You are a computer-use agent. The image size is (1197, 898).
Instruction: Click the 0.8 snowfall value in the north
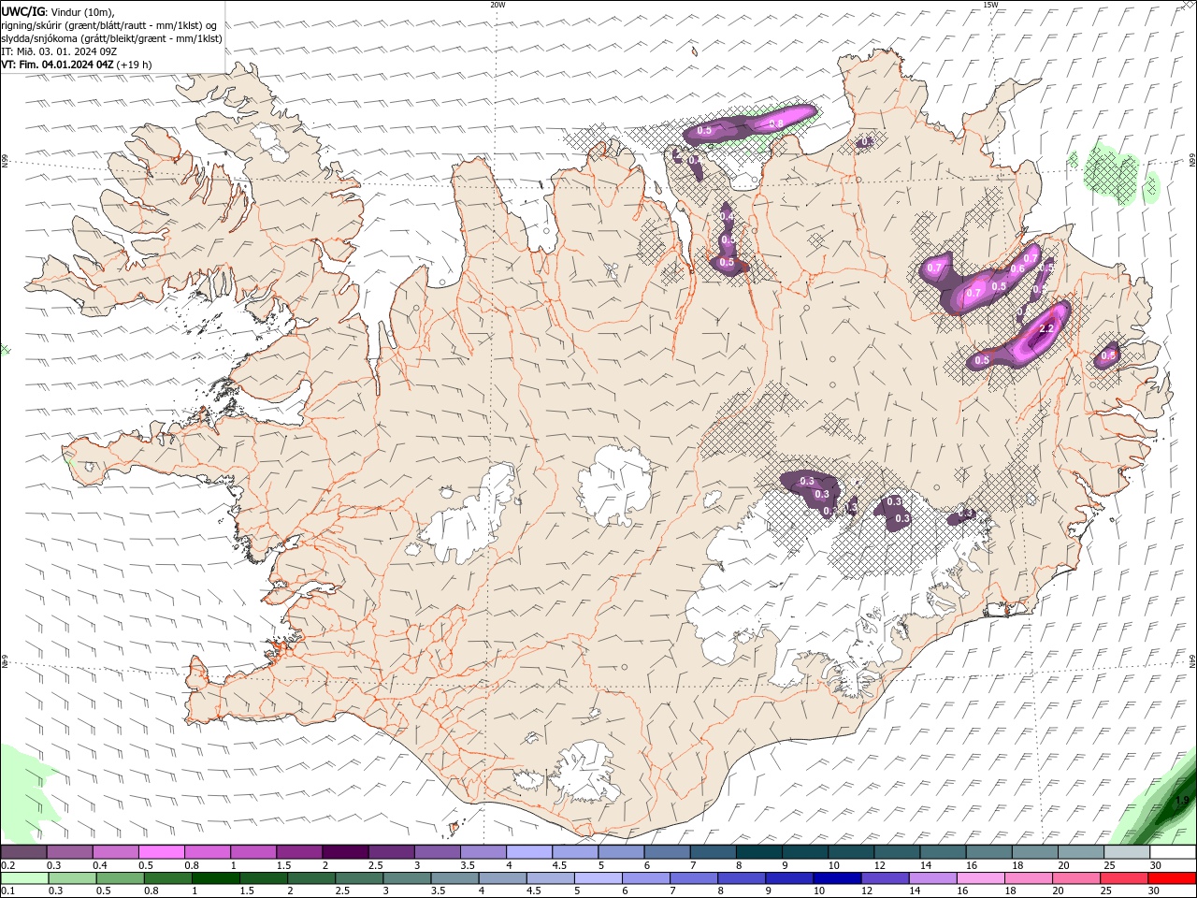tap(775, 123)
